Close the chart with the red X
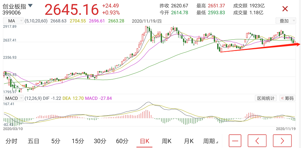301x148 pixels. click(x=285, y=9)
